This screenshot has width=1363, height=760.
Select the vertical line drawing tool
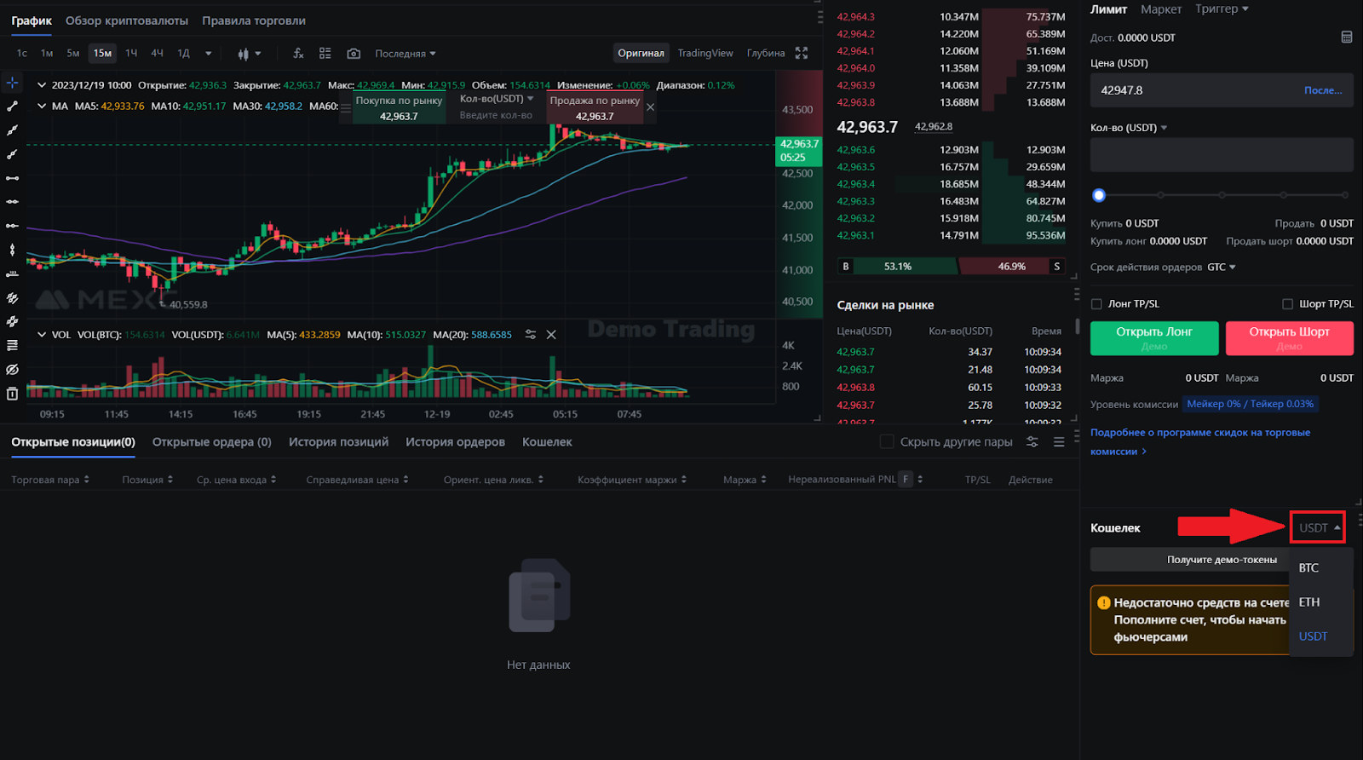[x=12, y=250]
